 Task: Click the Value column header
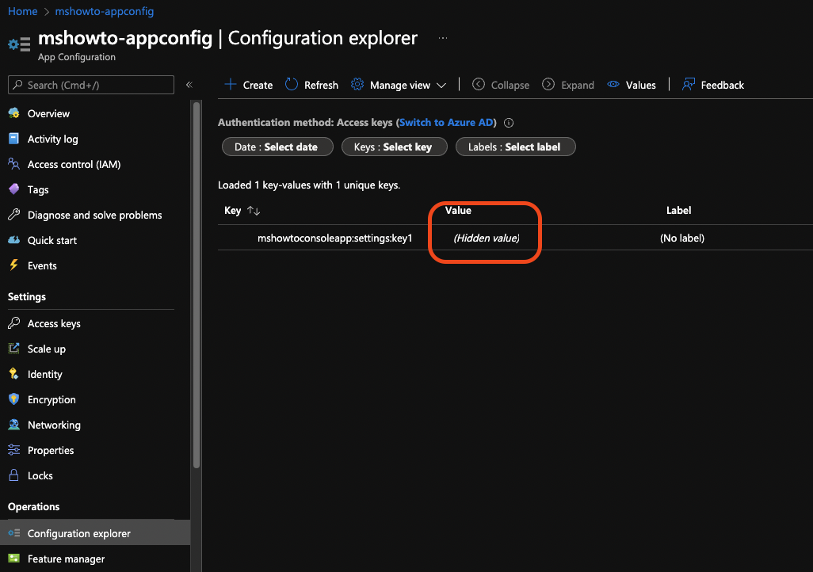tap(458, 210)
